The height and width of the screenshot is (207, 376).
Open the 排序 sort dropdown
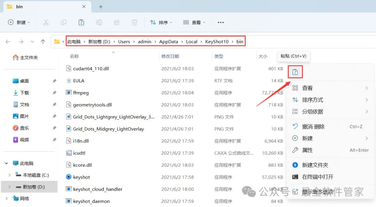pos(161,23)
